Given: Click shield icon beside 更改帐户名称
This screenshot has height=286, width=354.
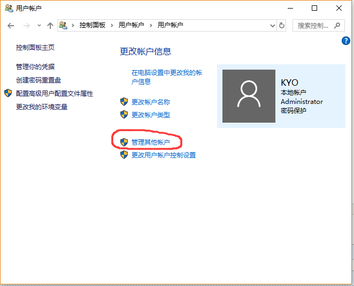Looking at the screenshot, I should click(x=124, y=102).
